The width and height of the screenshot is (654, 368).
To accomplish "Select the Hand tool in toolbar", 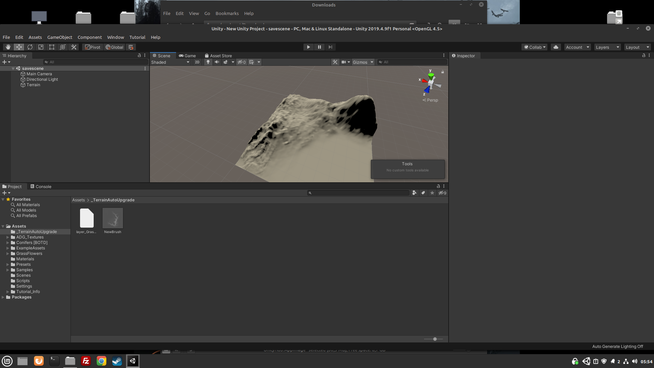I will coord(8,47).
